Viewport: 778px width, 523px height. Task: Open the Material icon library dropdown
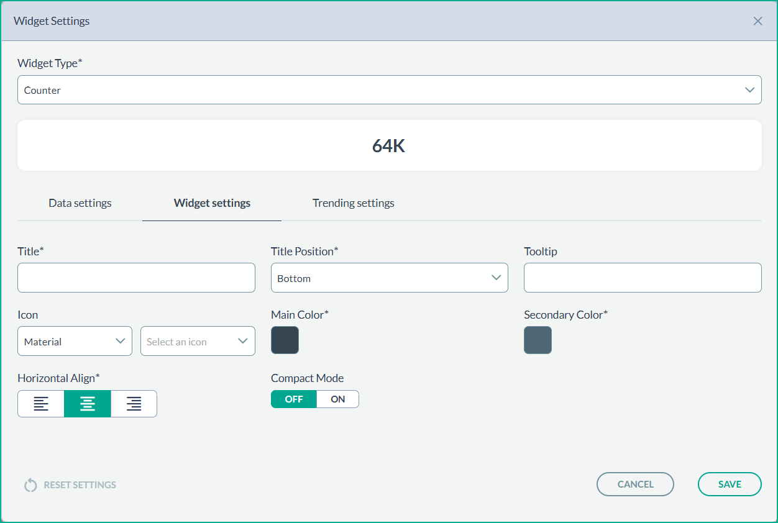(x=75, y=341)
